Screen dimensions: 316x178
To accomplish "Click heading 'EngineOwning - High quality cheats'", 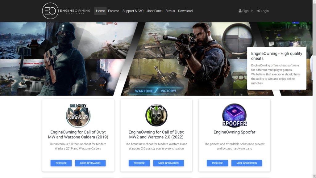I will click(277, 56).
